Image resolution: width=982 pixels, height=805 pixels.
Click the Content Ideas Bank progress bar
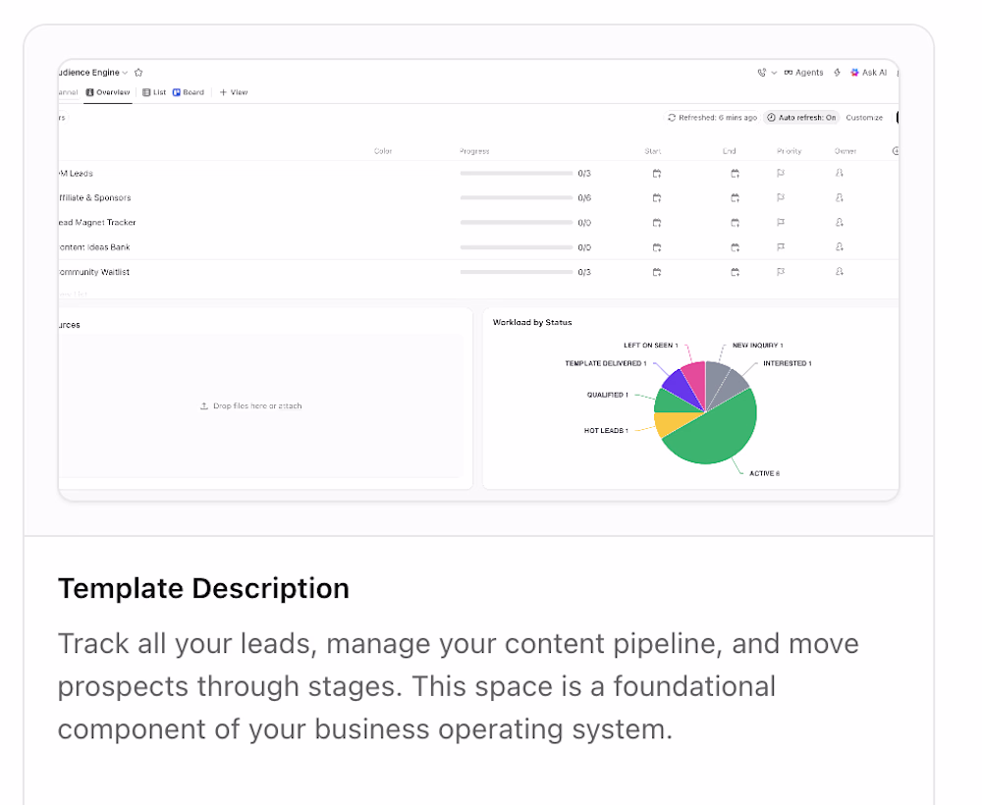pos(517,247)
